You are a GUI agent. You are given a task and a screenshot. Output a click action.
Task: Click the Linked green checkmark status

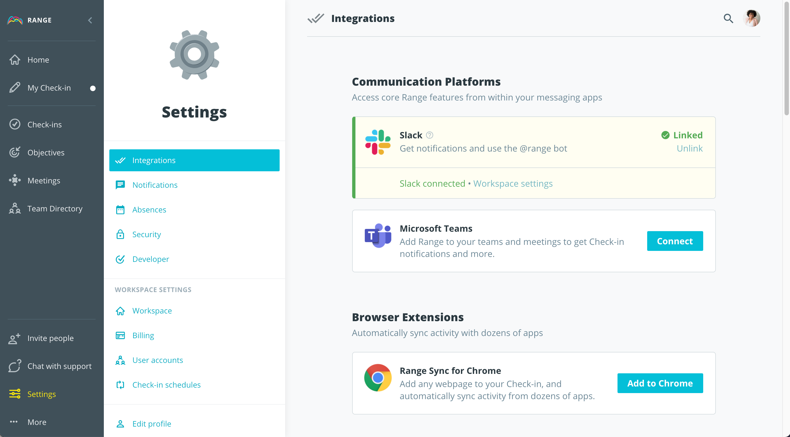pyautogui.click(x=682, y=135)
